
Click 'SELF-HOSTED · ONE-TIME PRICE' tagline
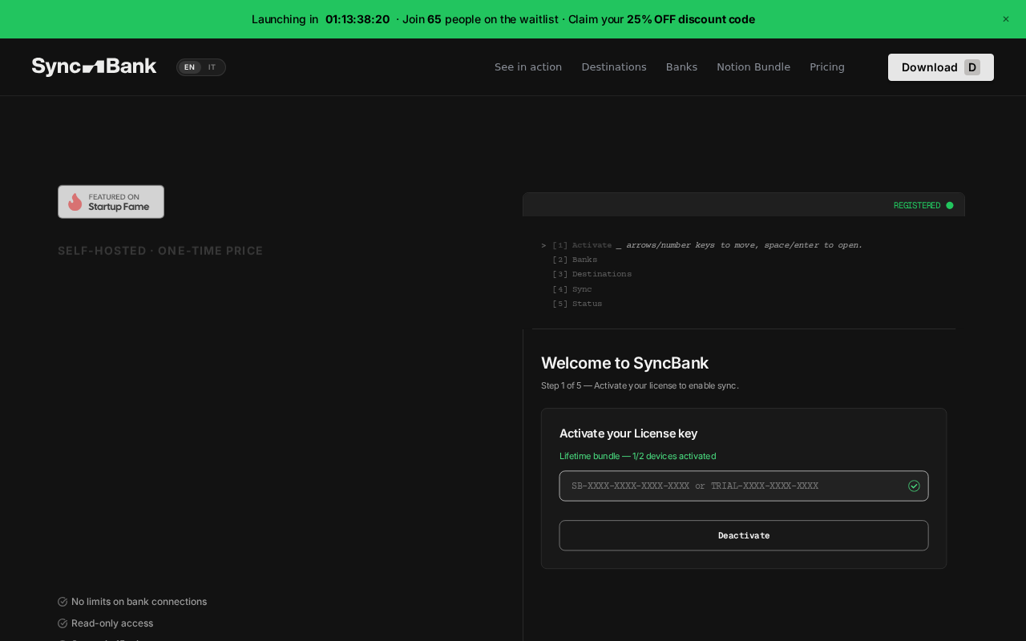tap(160, 251)
